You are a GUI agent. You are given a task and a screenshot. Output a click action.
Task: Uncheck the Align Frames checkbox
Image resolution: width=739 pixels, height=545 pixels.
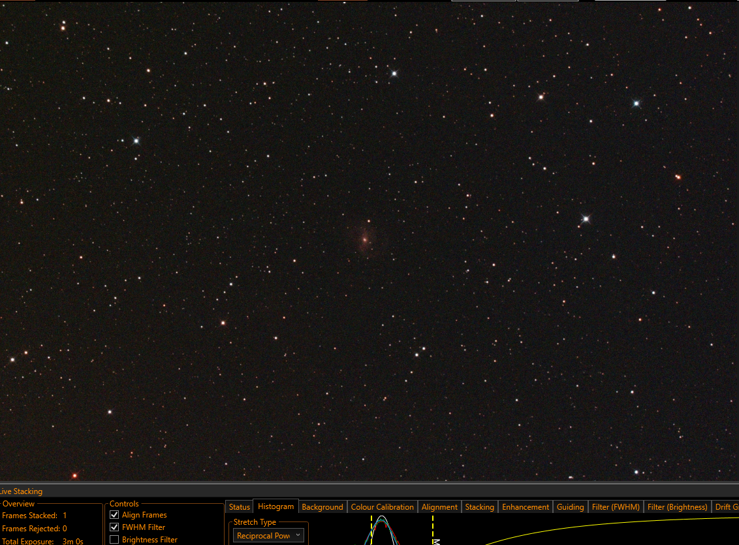tap(114, 515)
